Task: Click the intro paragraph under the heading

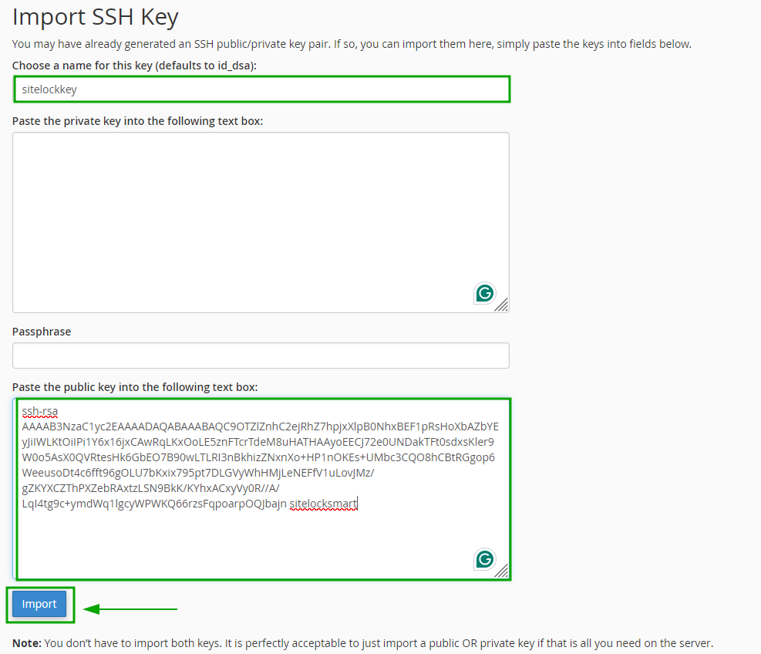Action: (x=352, y=44)
